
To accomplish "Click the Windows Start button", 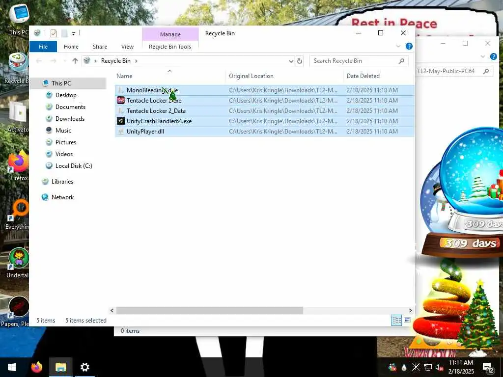I will point(12,367).
